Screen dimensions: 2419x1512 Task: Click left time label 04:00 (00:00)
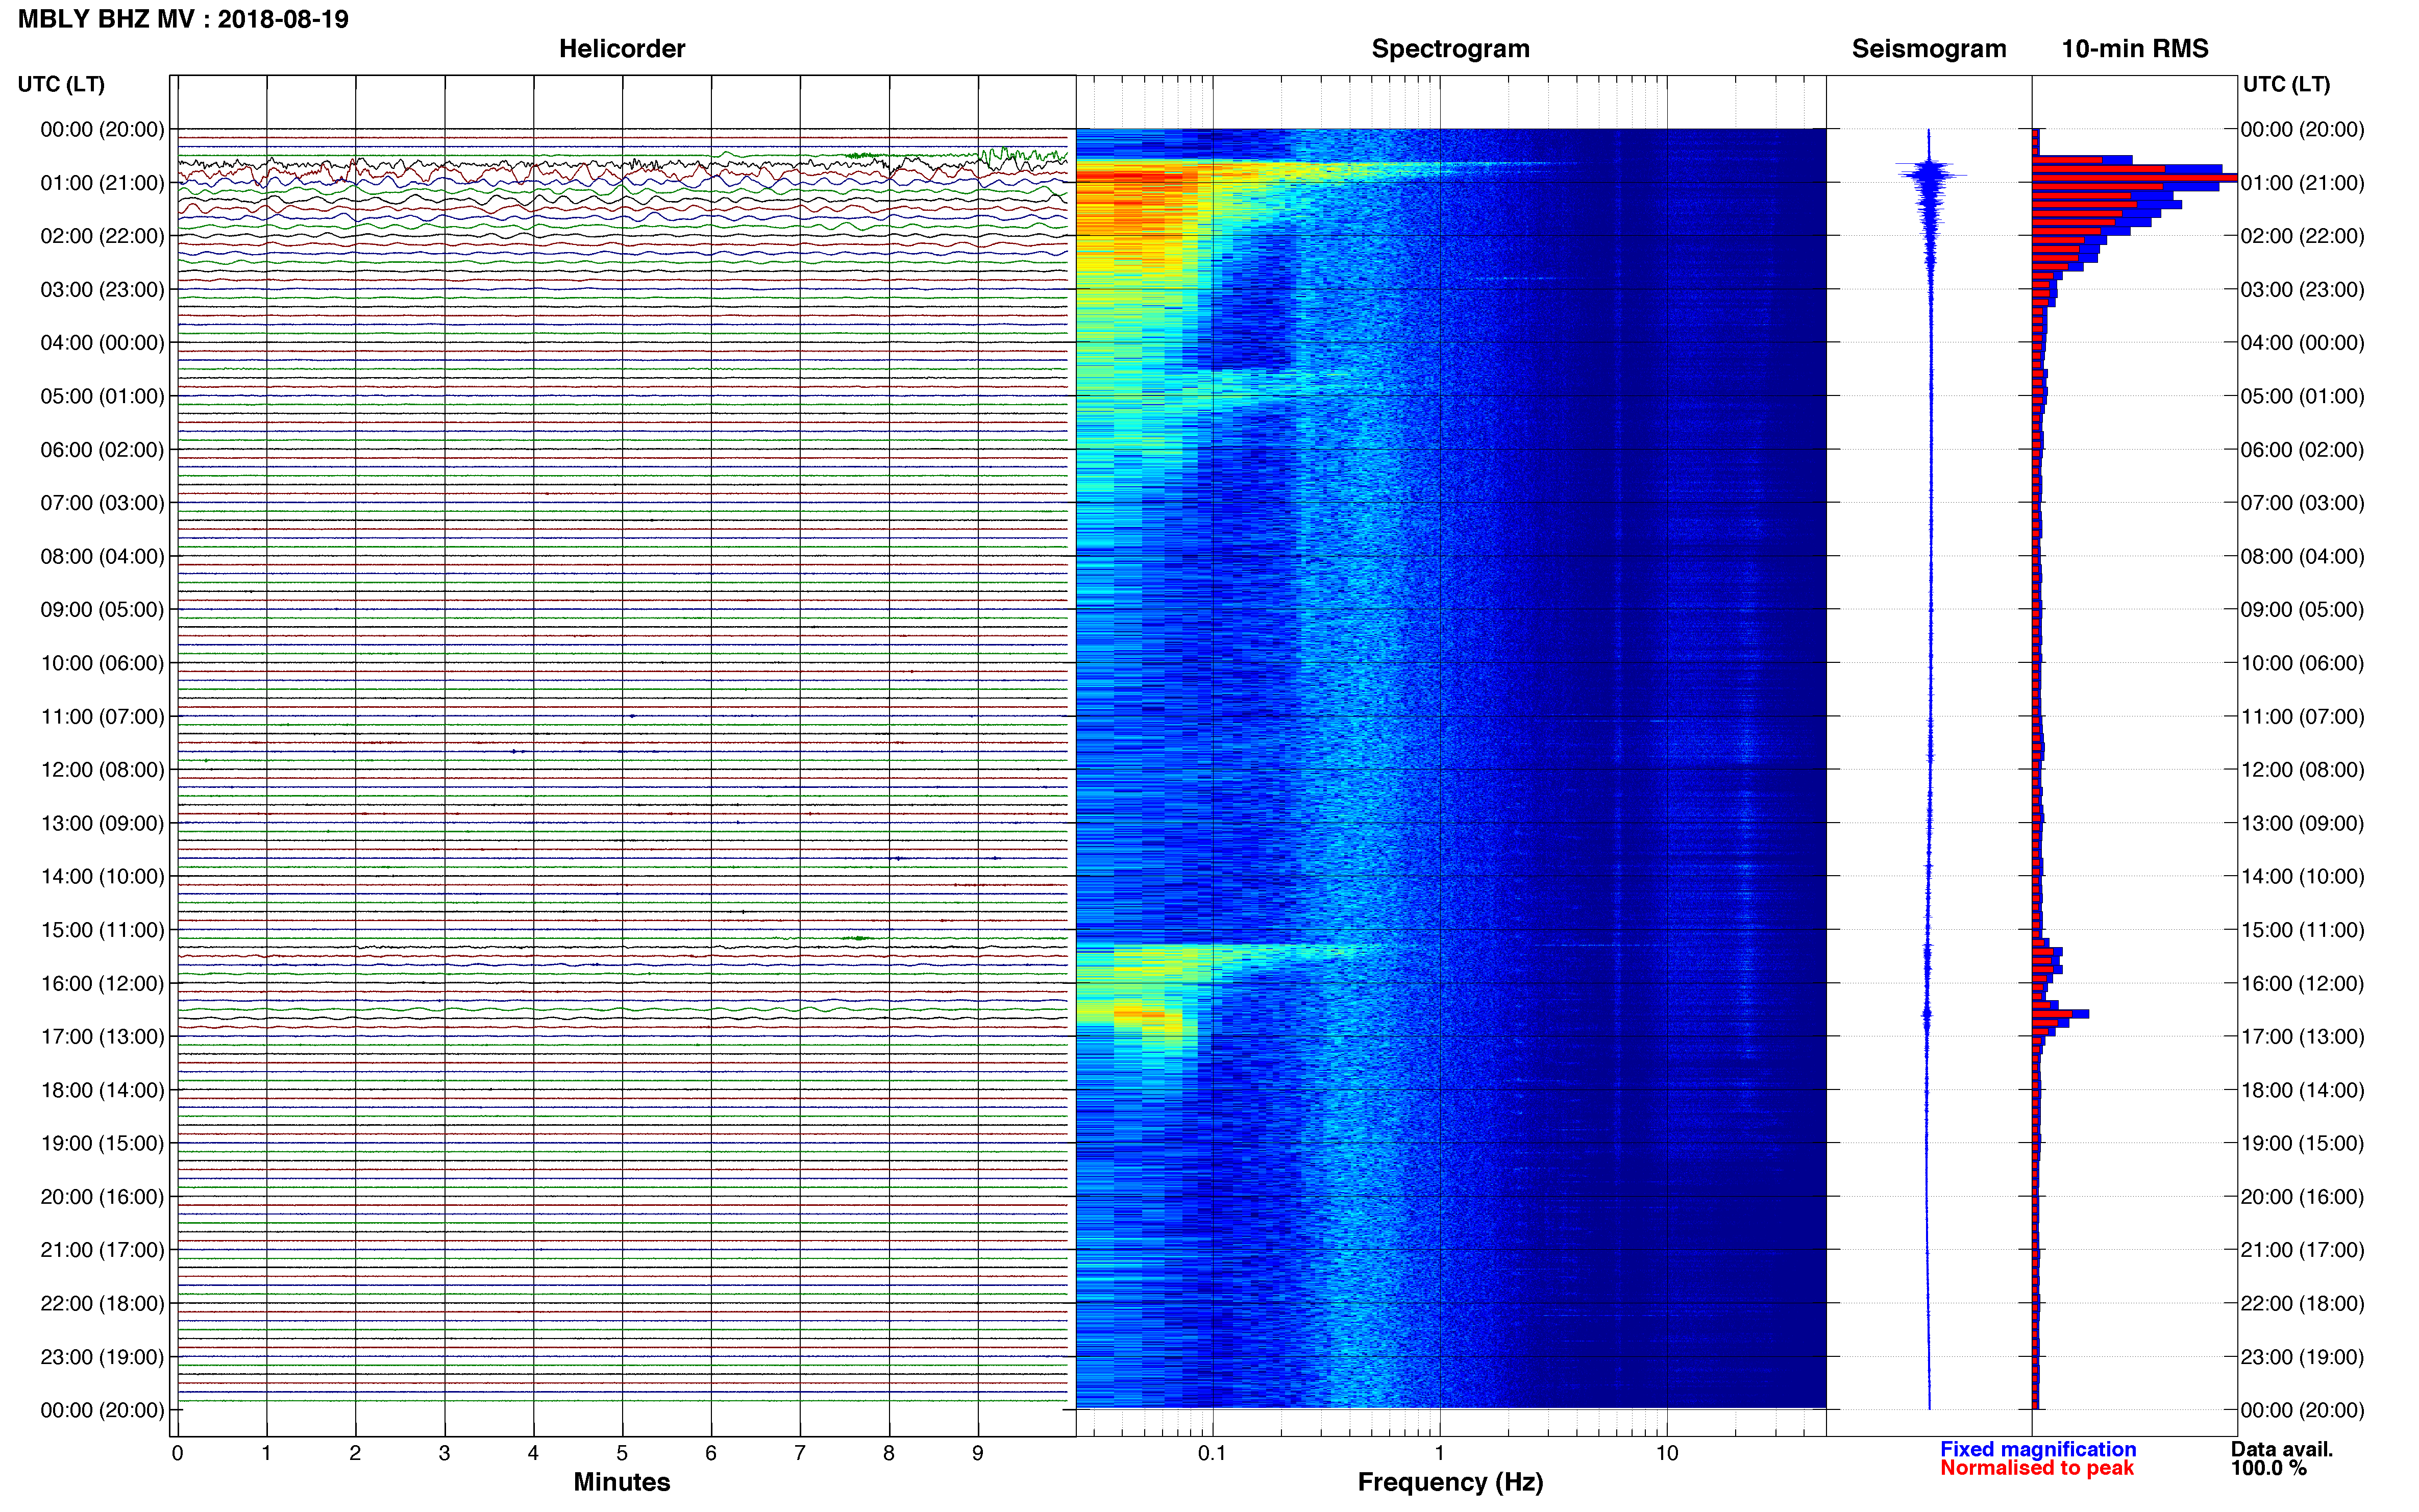(102, 343)
